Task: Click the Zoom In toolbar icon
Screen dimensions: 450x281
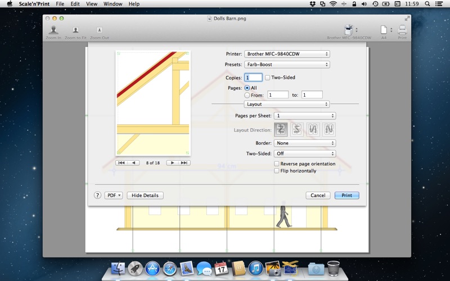Action: [53, 33]
